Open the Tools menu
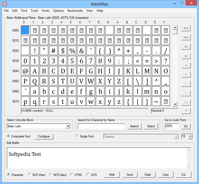The width and height of the screenshot is (199, 184). (x=34, y=11)
